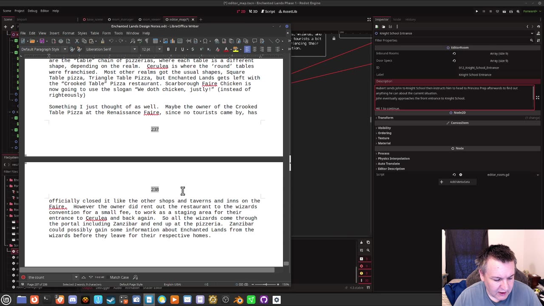Click the Cut scissors icon in Writer
The image size is (544, 306).
coord(77,41)
